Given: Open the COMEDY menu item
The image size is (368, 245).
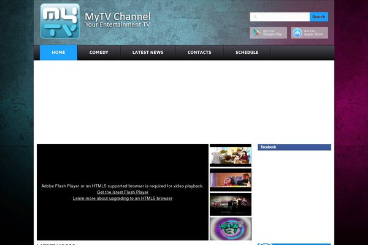Looking at the screenshot, I should (99, 53).
